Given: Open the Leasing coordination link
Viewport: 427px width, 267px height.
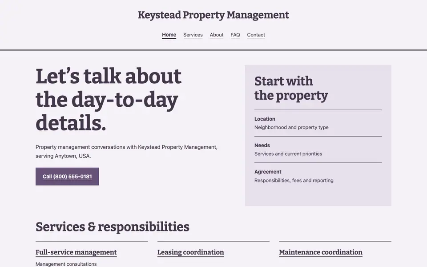Looking at the screenshot, I should point(190,252).
